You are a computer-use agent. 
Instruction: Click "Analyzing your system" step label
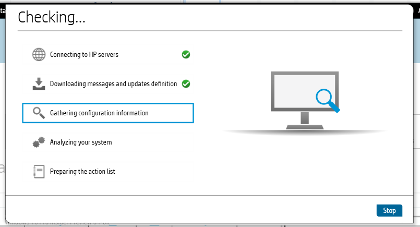pyautogui.click(x=81, y=142)
